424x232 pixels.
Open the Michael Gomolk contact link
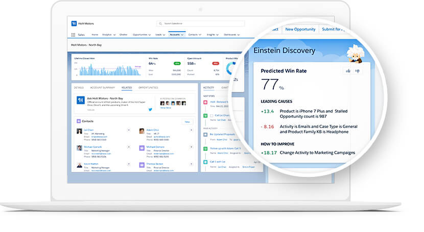coord(93,147)
